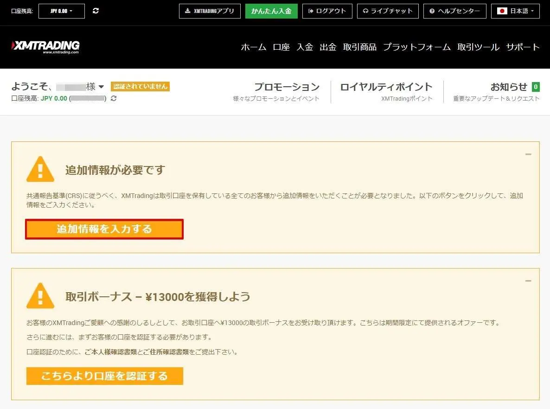
Task: Open the プラットフォーム menu
Action: pyautogui.click(x=416, y=47)
